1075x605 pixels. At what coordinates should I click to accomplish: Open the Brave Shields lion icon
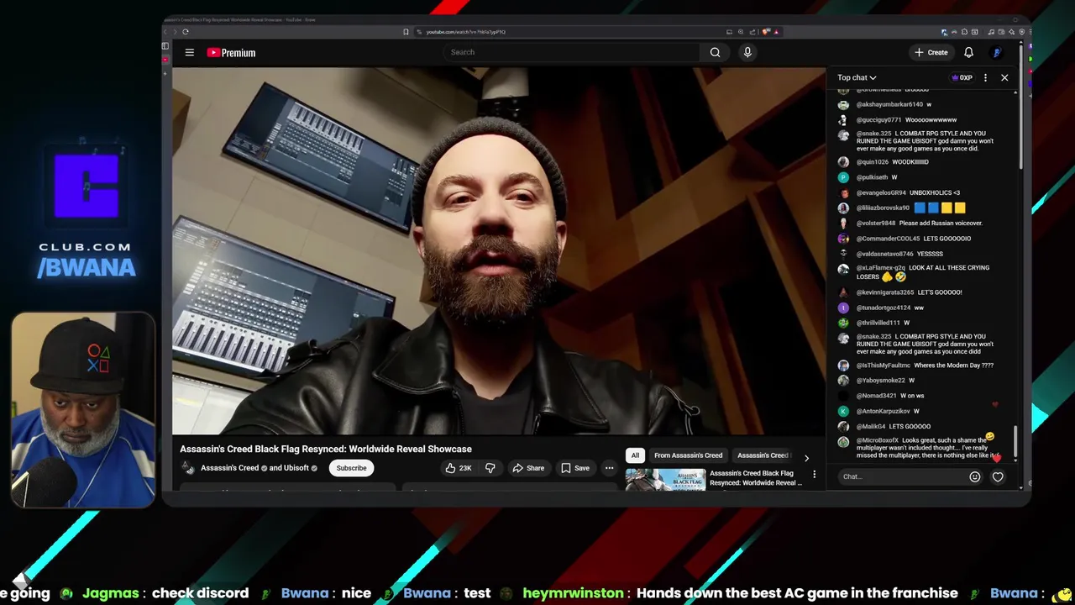(766, 32)
